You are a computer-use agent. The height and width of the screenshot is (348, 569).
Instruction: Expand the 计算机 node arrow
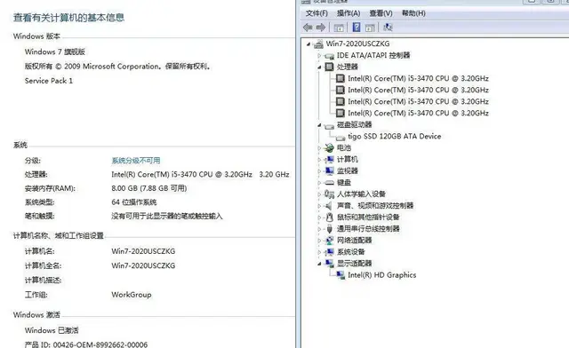point(319,160)
